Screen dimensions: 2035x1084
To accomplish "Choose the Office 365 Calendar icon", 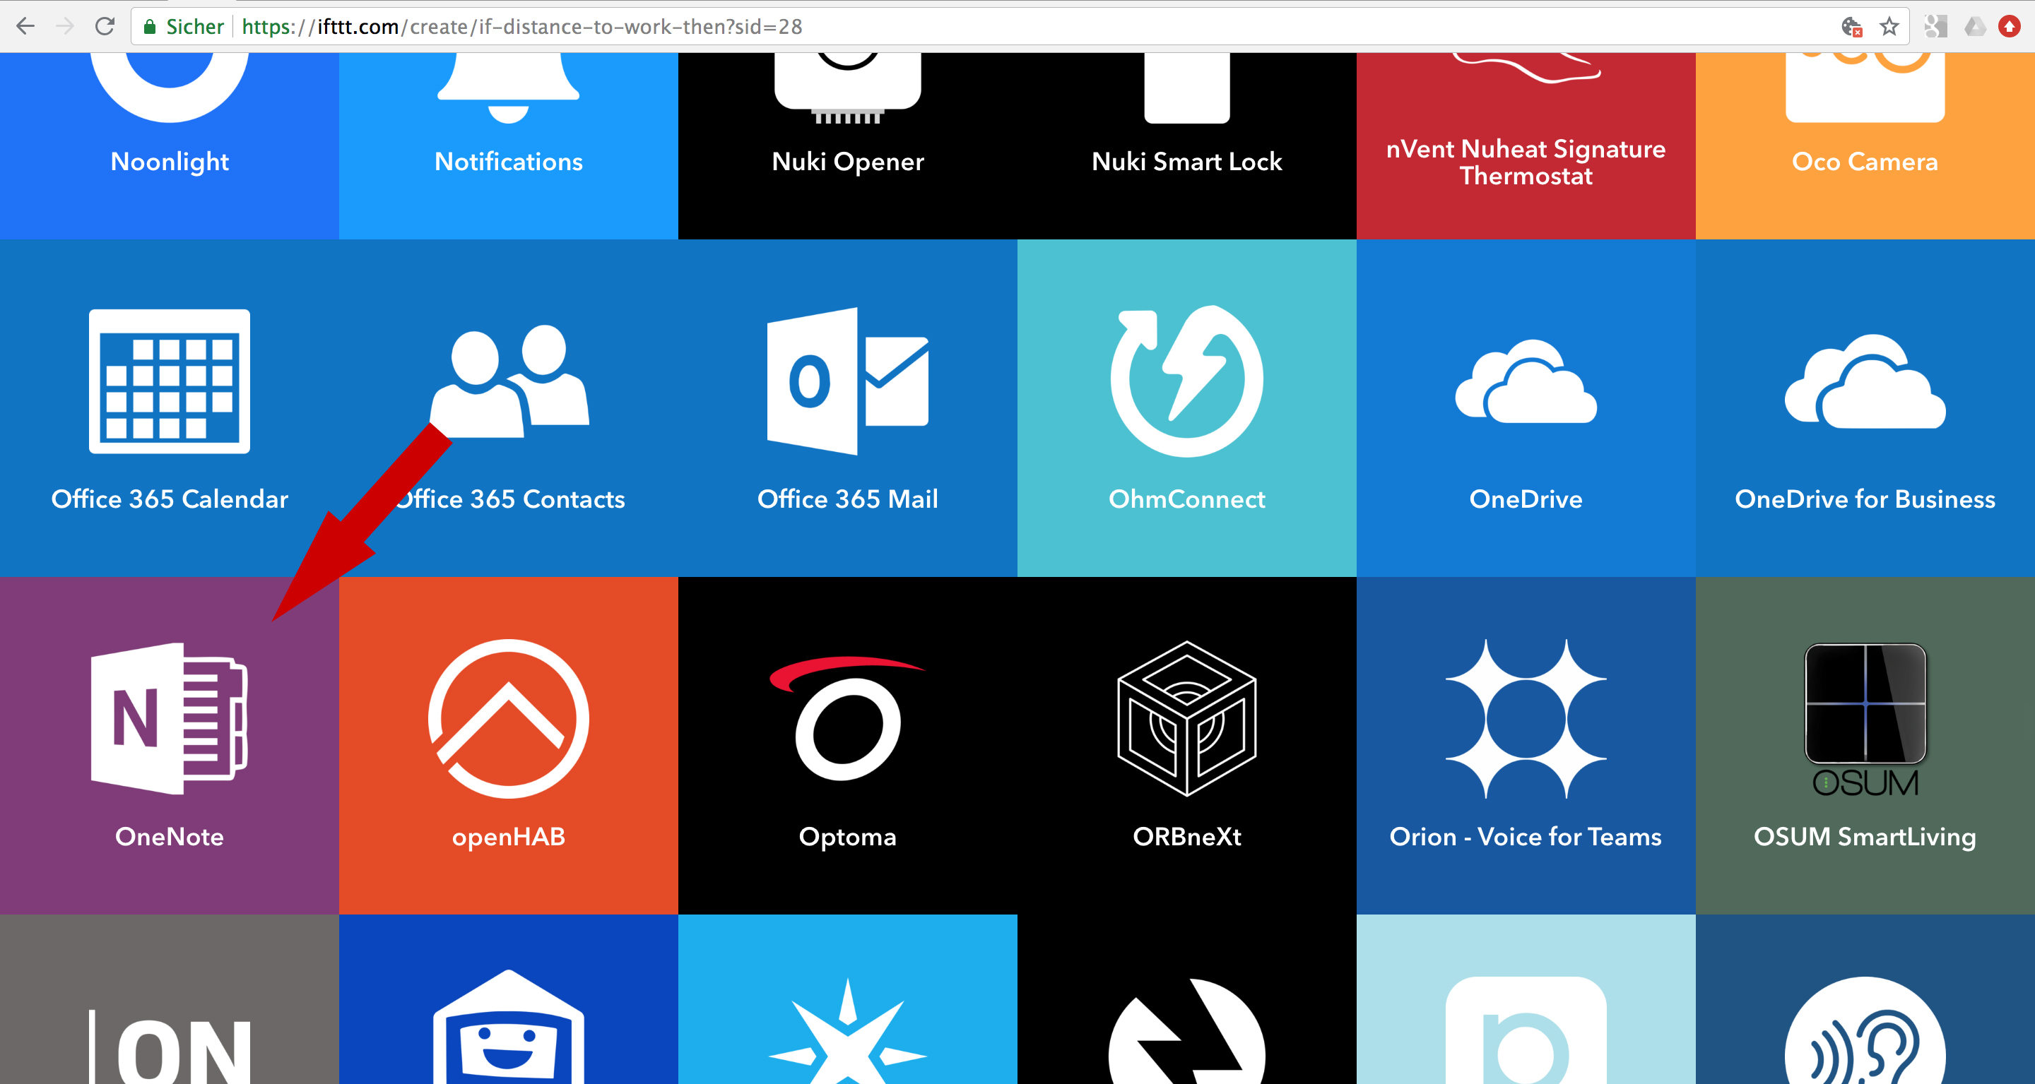I will point(169,381).
